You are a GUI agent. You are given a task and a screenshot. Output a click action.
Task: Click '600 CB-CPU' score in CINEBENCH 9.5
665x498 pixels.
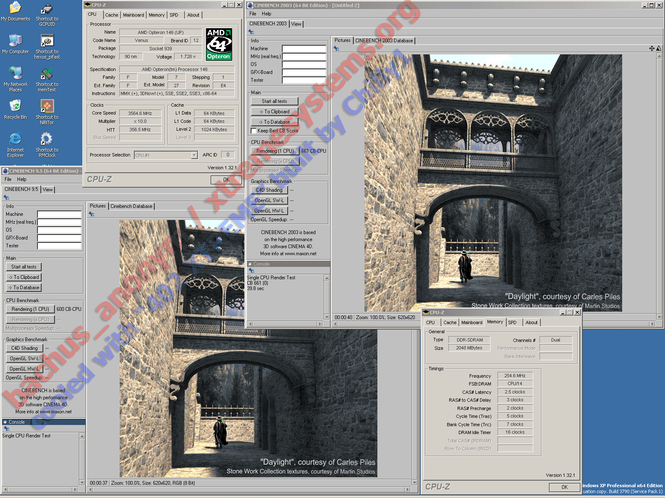69,309
